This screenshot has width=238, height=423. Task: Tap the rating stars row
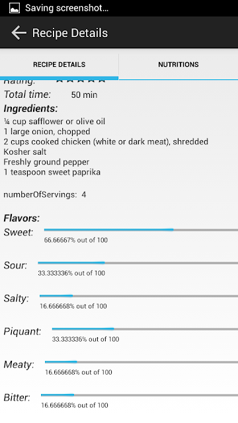point(81,81)
